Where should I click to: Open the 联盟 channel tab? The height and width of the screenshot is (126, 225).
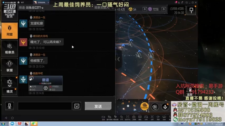(10, 67)
